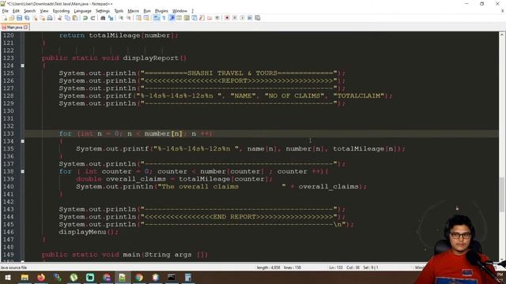506x284 pixels.
Task: Toggle Synchronize Vertical Scrolling
Action: pos(138,17)
